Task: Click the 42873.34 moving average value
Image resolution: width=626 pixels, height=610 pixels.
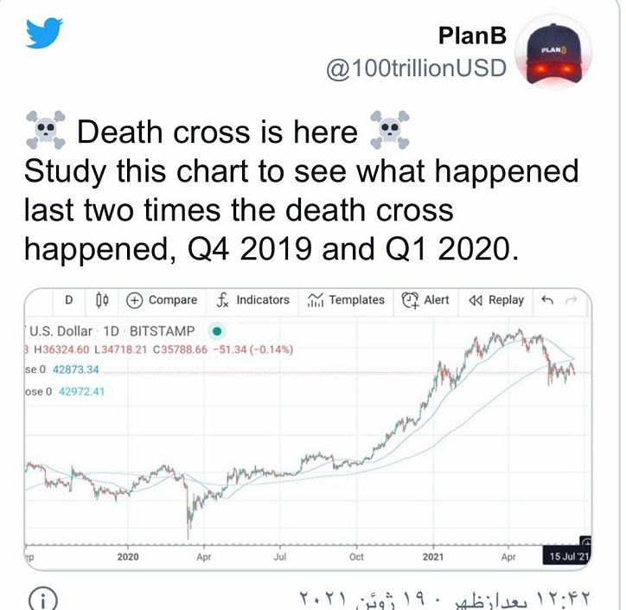Action: 75,369
